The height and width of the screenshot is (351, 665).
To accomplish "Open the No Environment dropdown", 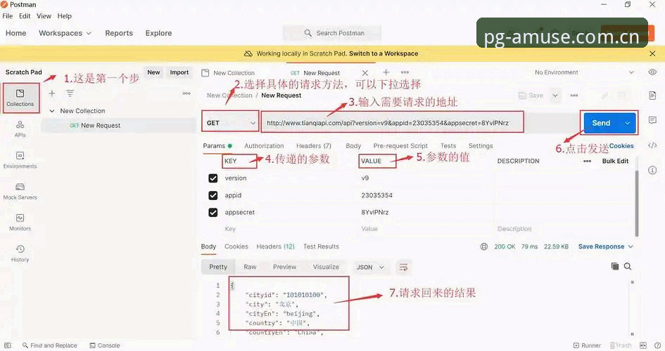I will 584,72.
